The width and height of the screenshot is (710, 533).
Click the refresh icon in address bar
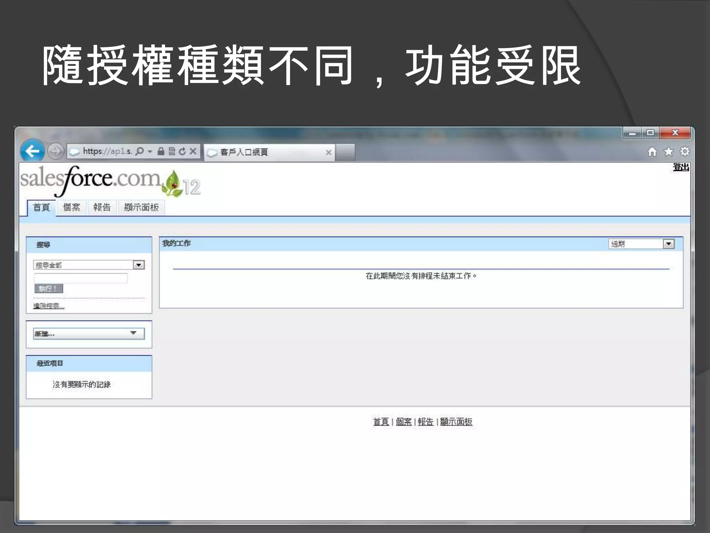[182, 151]
